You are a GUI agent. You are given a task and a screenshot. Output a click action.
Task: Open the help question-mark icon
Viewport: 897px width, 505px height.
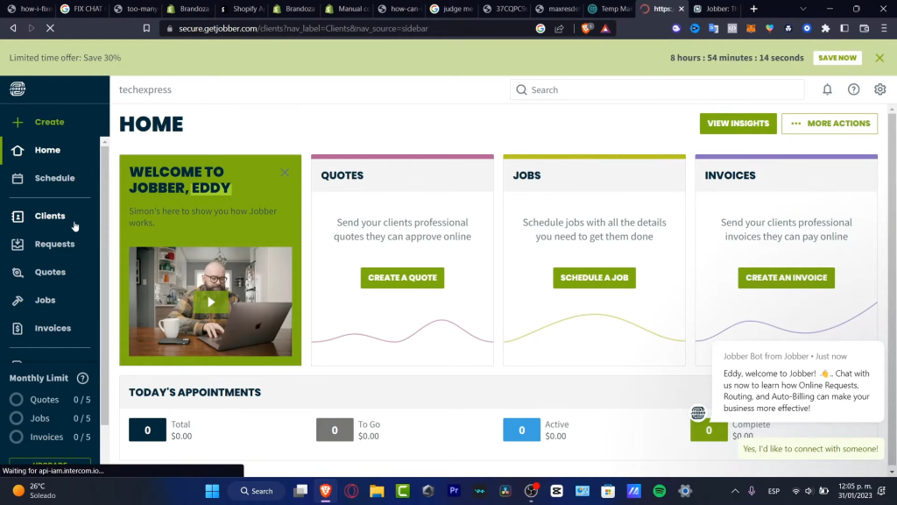[853, 89]
